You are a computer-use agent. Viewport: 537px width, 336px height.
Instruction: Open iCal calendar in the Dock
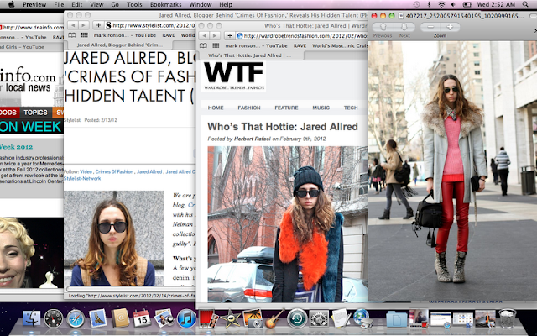[x=142, y=318]
